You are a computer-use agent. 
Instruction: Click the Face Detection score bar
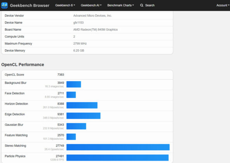(x=71, y=95)
